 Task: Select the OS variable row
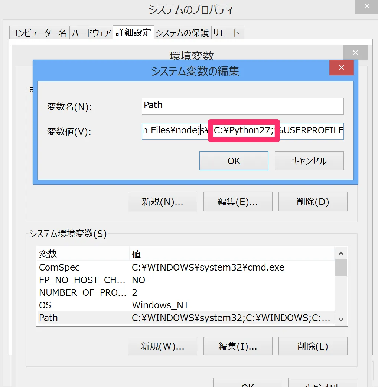tap(45, 305)
